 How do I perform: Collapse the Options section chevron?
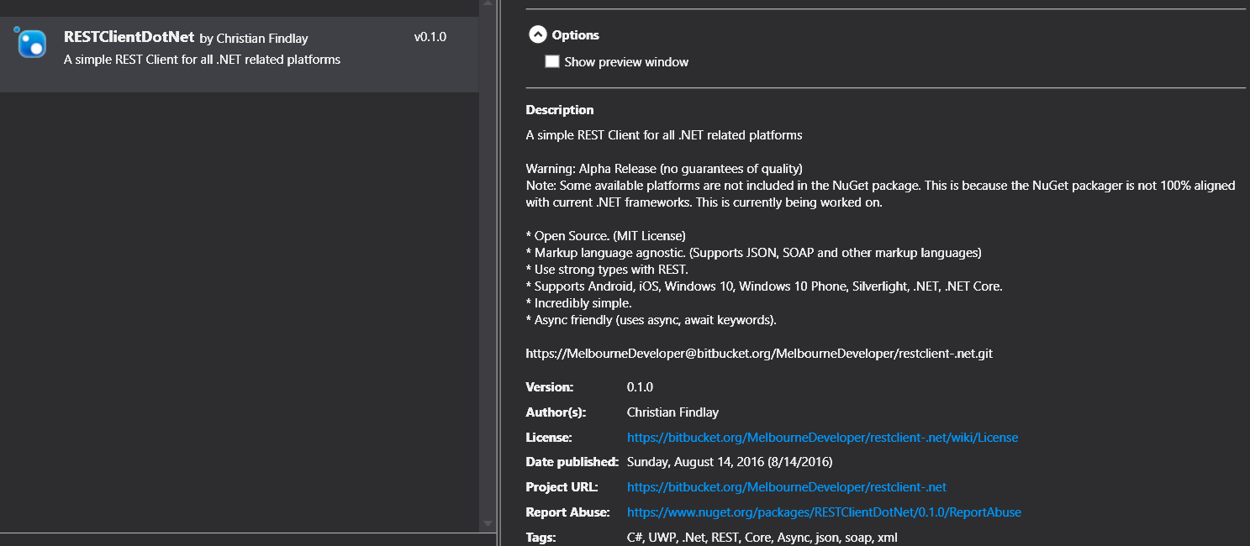(537, 34)
